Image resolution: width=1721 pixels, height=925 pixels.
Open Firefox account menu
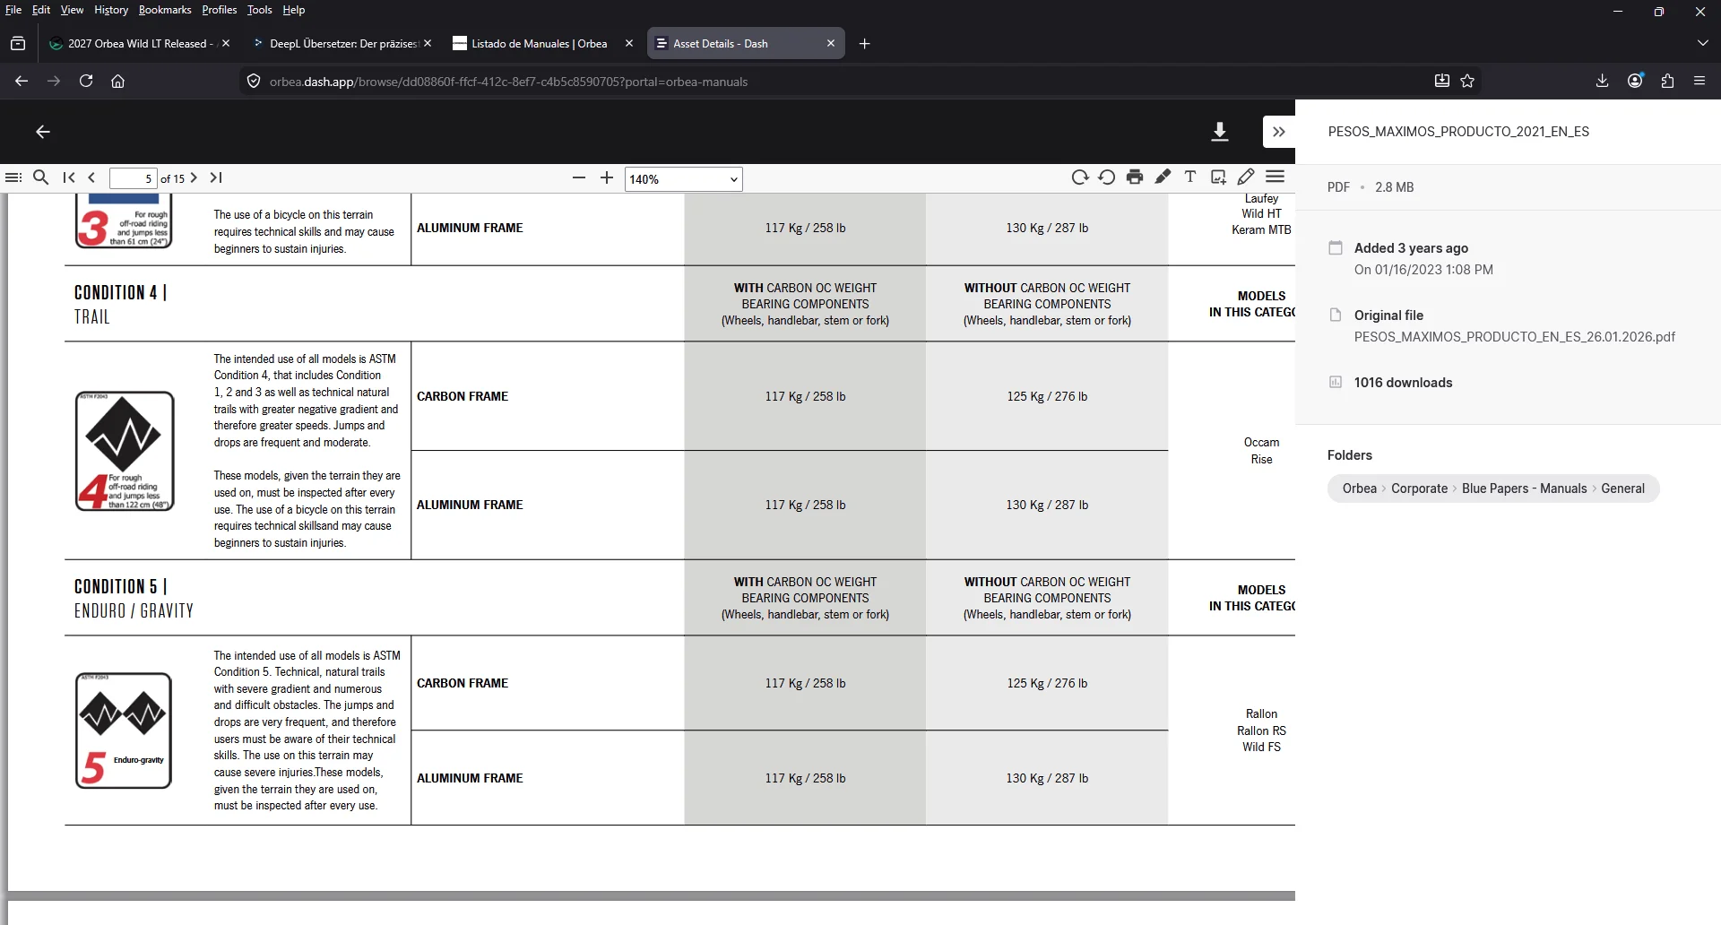pyautogui.click(x=1635, y=81)
